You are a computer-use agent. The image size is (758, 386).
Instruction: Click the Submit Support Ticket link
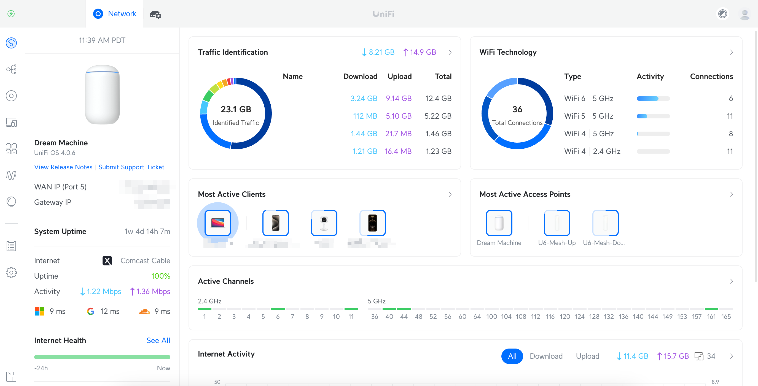(131, 167)
